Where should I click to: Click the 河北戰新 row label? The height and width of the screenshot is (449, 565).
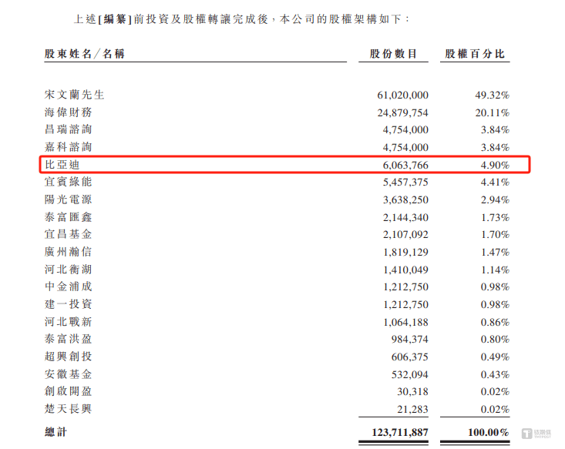point(69,321)
